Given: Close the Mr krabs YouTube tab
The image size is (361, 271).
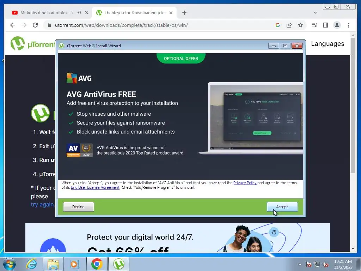Looking at the screenshot, I should click(x=87, y=13).
